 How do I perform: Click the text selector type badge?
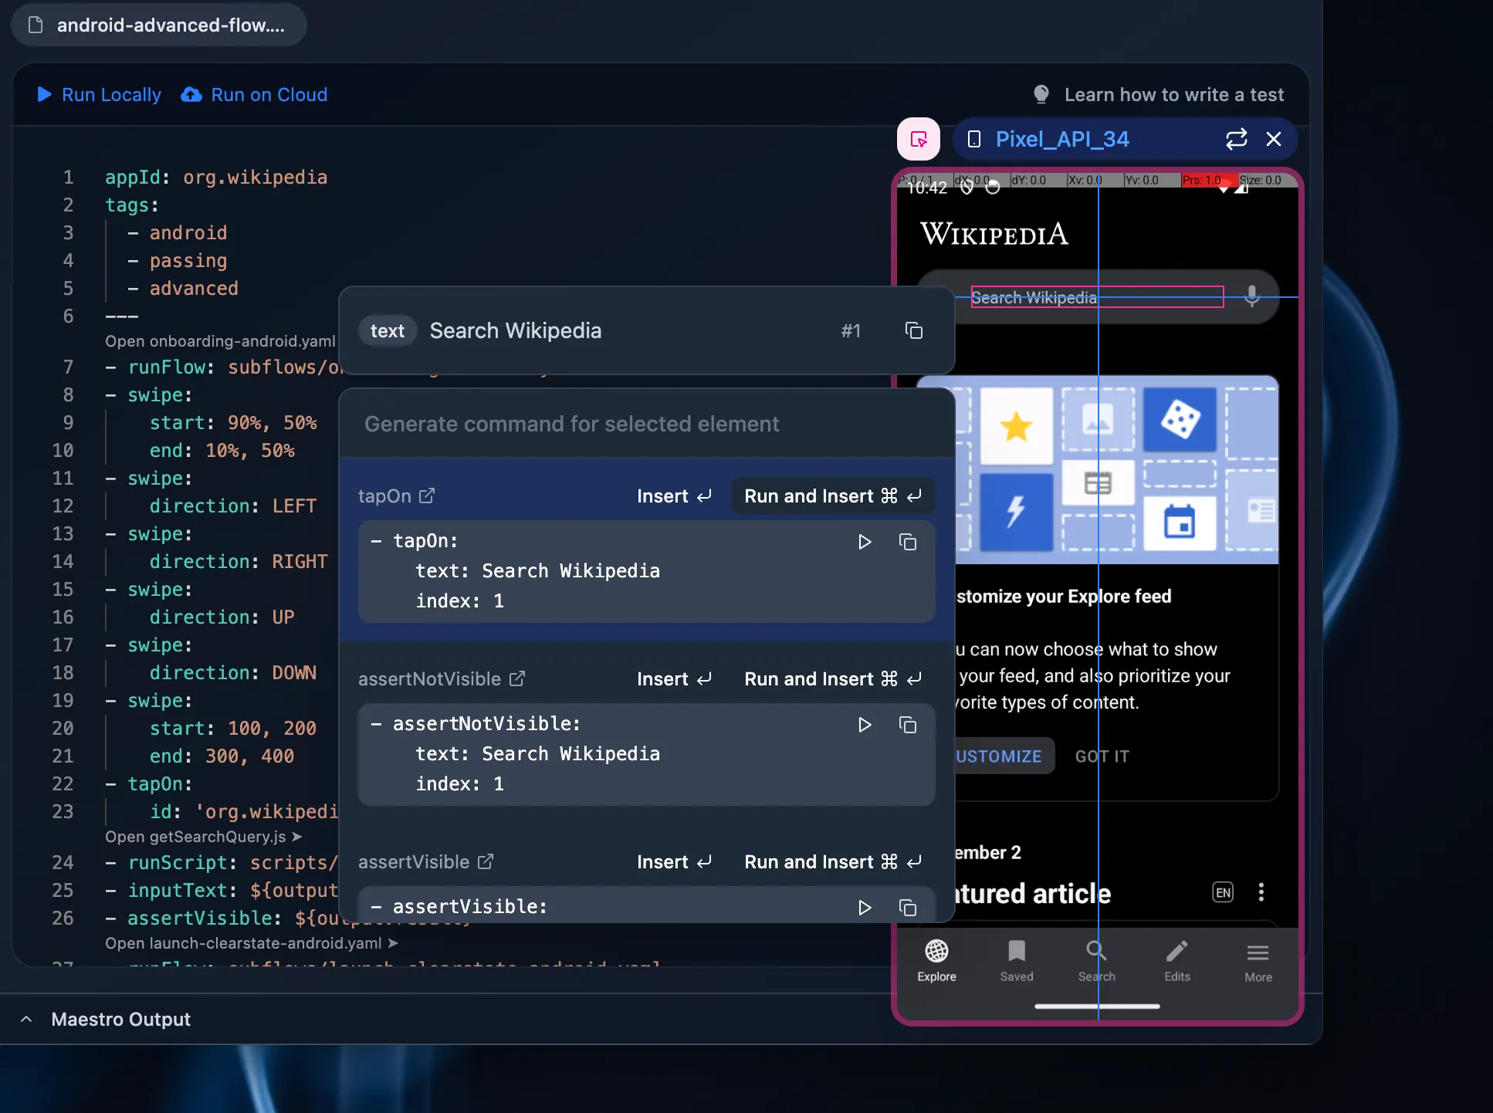(x=388, y=330)
